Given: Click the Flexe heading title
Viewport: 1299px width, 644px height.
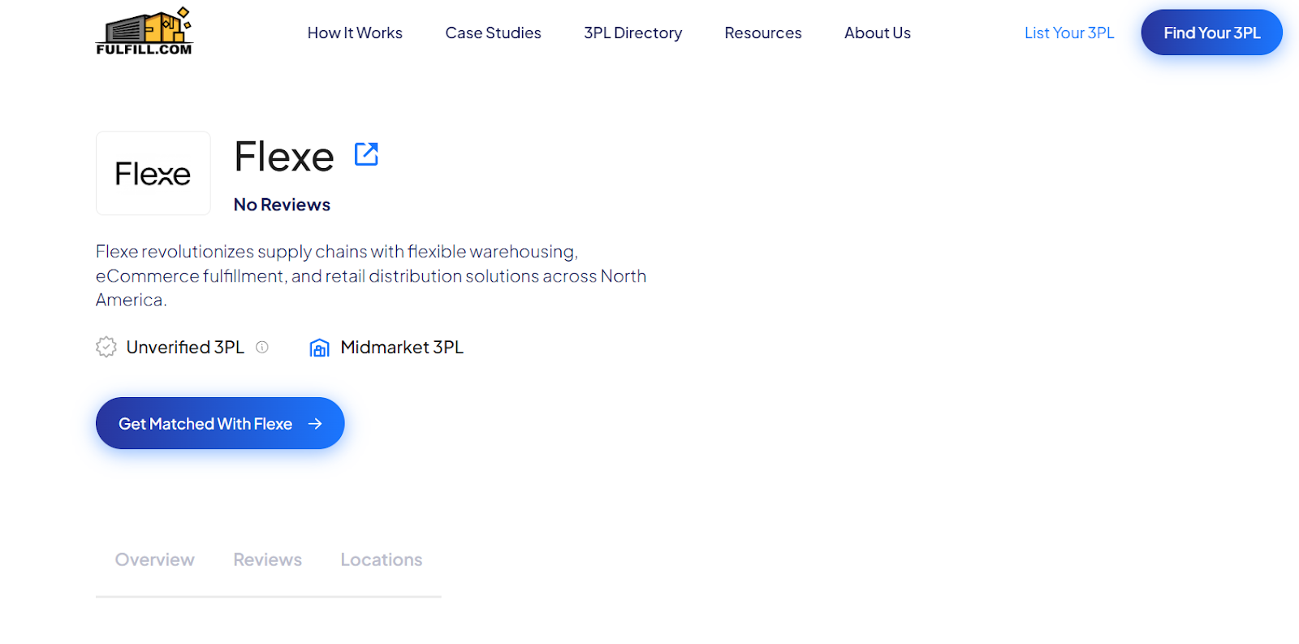Looking at the screenshot, I should (x=284, y=156).
